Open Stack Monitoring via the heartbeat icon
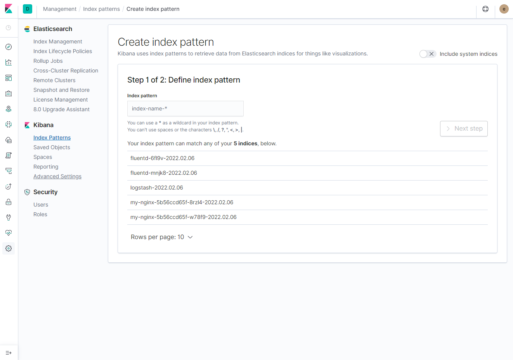Image resolution: width=513 pixels, height=360 pixels. pos(9,233)
